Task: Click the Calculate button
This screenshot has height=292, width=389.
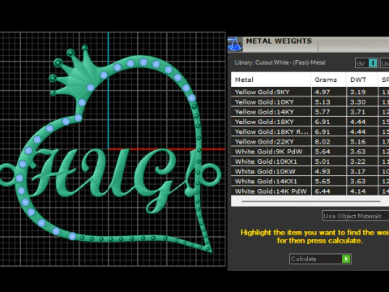Action: click(x=320, y=259)
